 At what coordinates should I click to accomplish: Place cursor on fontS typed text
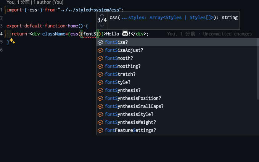(90, 34)
